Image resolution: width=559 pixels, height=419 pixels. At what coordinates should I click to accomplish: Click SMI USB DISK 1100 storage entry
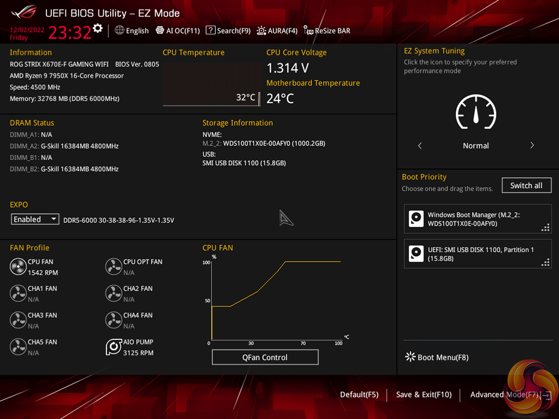tap(244, 163)
